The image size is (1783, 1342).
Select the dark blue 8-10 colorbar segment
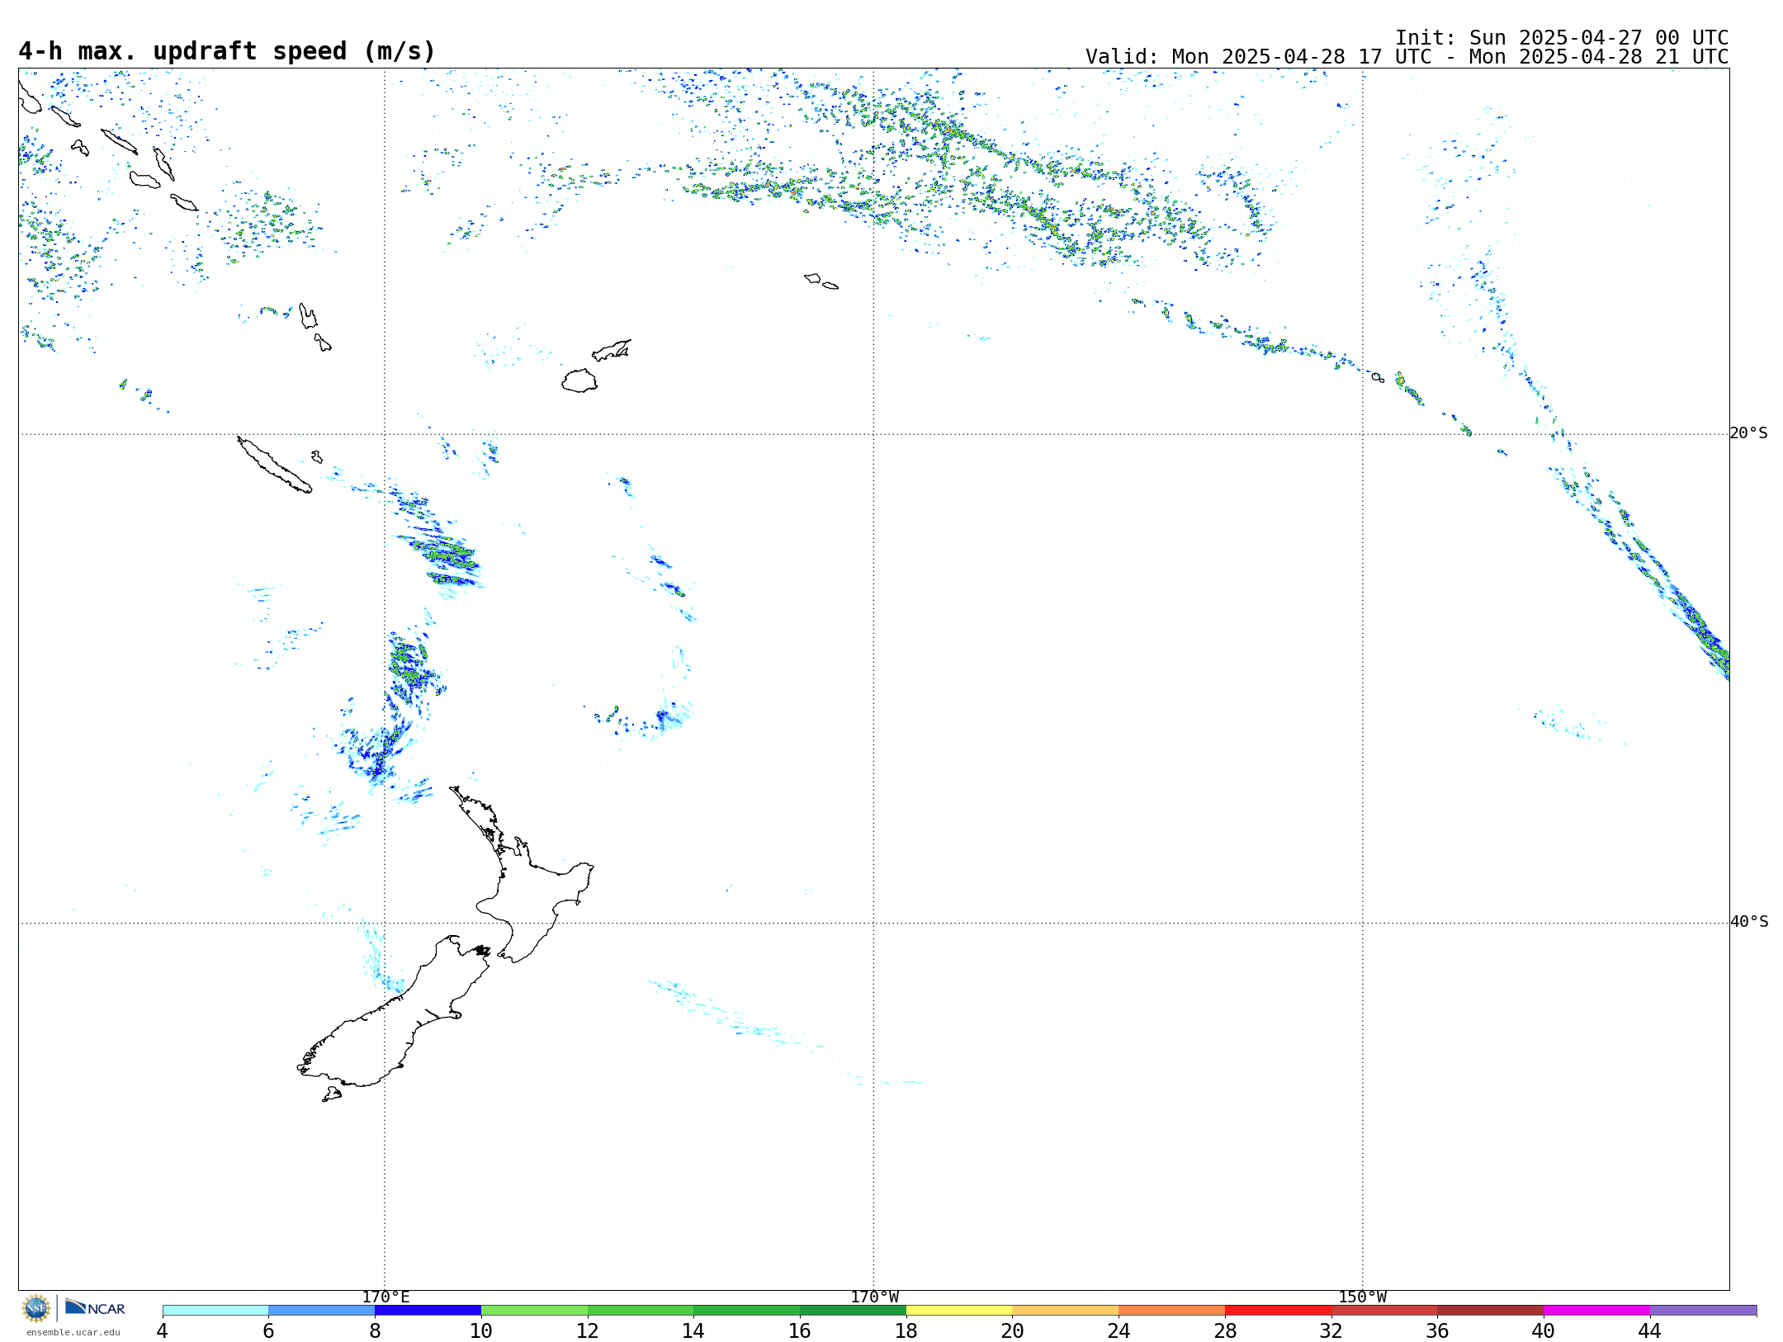click(x=428, y=1311)
